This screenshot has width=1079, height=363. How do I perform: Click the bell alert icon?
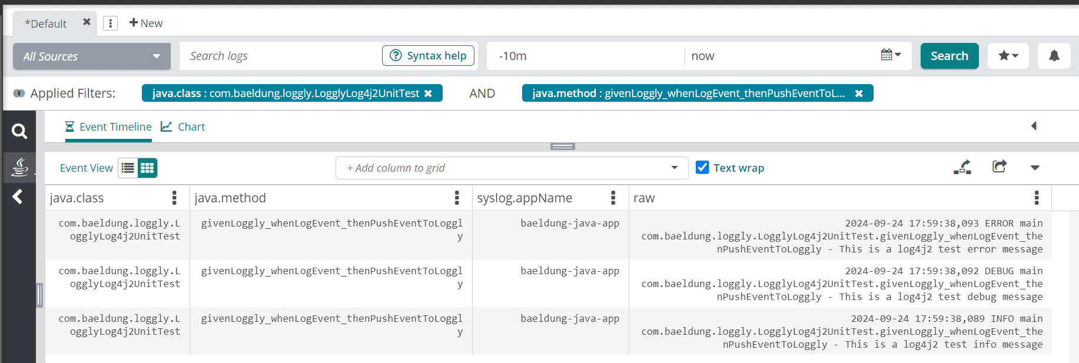pyautogui.click(x=1054, y=56)
